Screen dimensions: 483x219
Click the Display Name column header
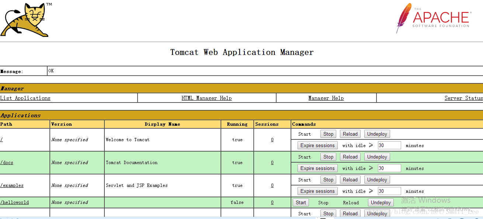163,124
